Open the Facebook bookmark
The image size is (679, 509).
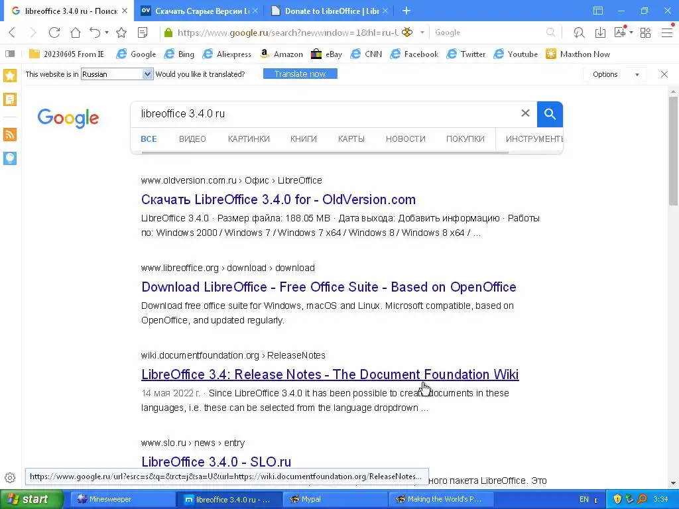[414, 54]
